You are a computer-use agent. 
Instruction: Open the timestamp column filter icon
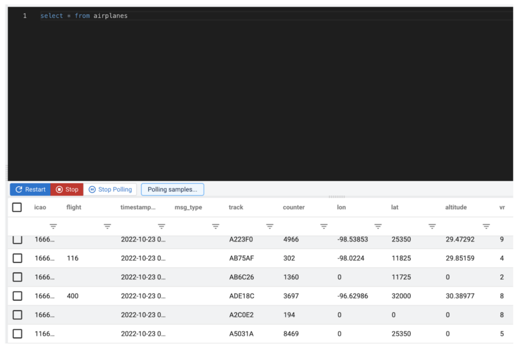[161, 226]
